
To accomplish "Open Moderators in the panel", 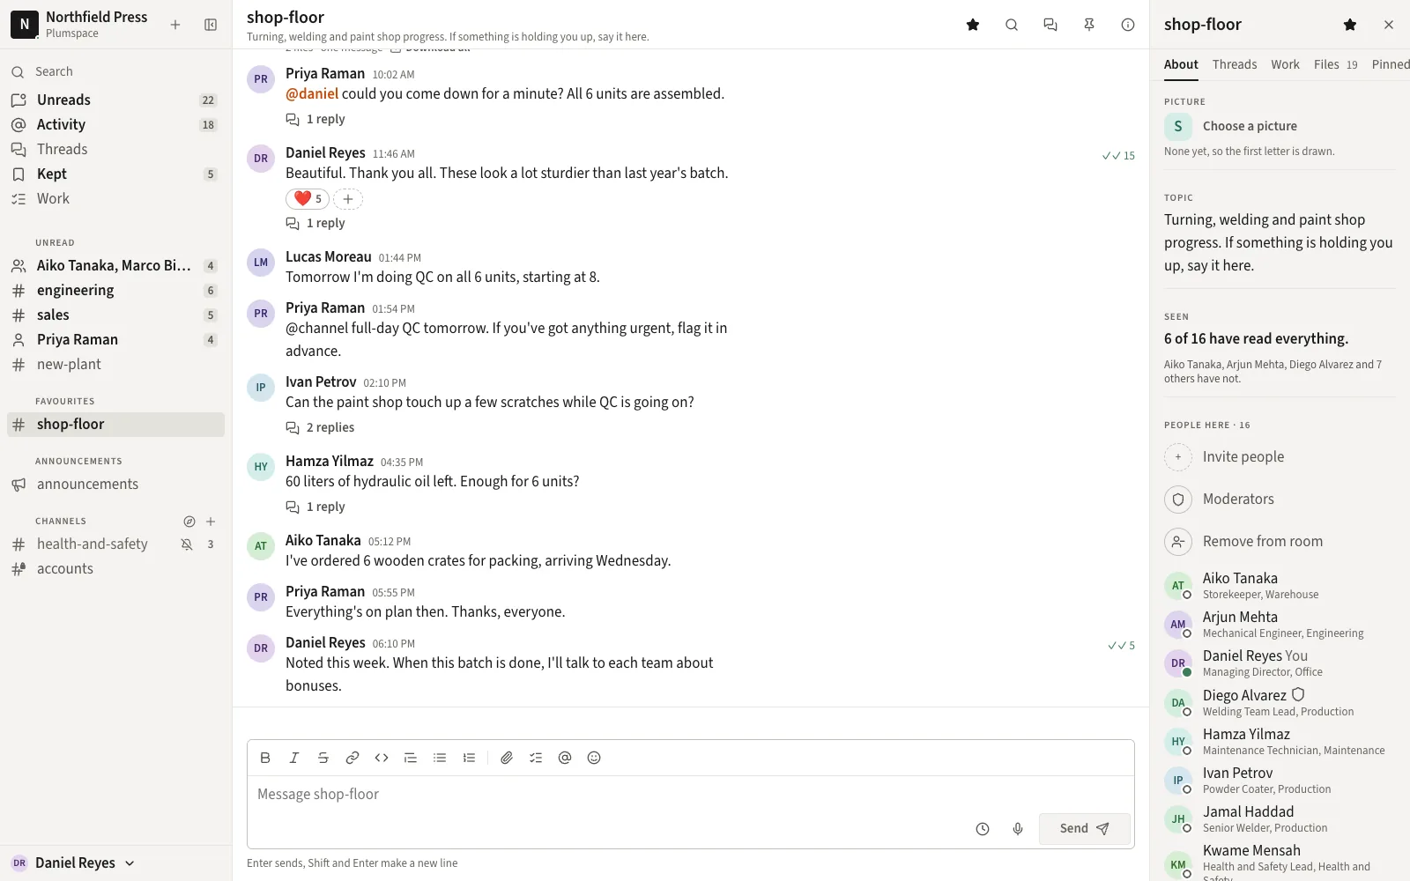I will [1280, 499].
